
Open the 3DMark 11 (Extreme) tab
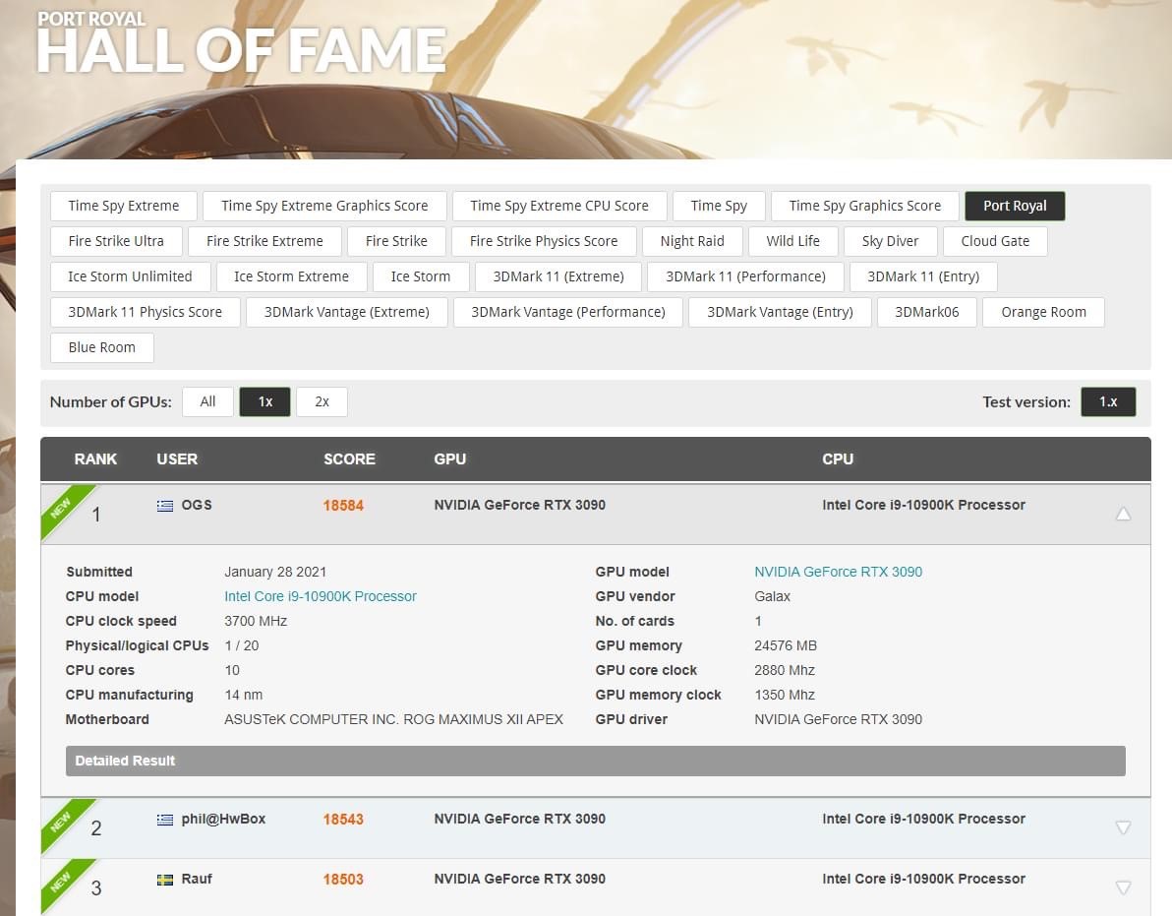point(558,276)
